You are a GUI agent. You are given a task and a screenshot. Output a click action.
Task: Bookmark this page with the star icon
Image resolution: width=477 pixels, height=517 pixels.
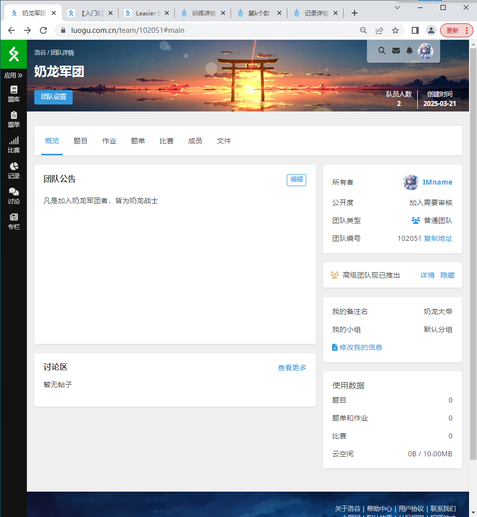(395, 30)
